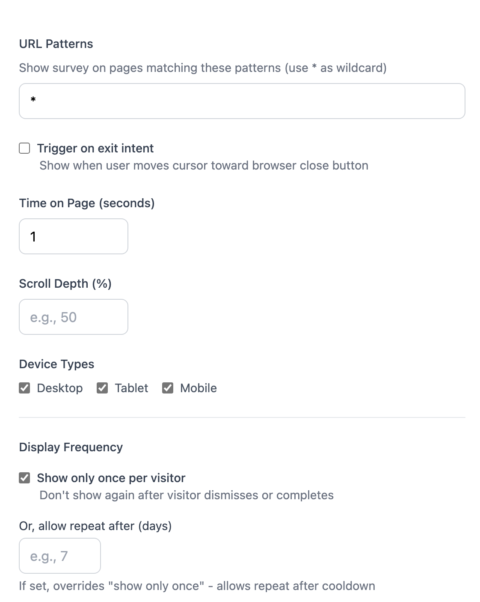Focus the allow repeat after days field
The height and width of the screenshot is (602, 480).
tap(59, 555)
